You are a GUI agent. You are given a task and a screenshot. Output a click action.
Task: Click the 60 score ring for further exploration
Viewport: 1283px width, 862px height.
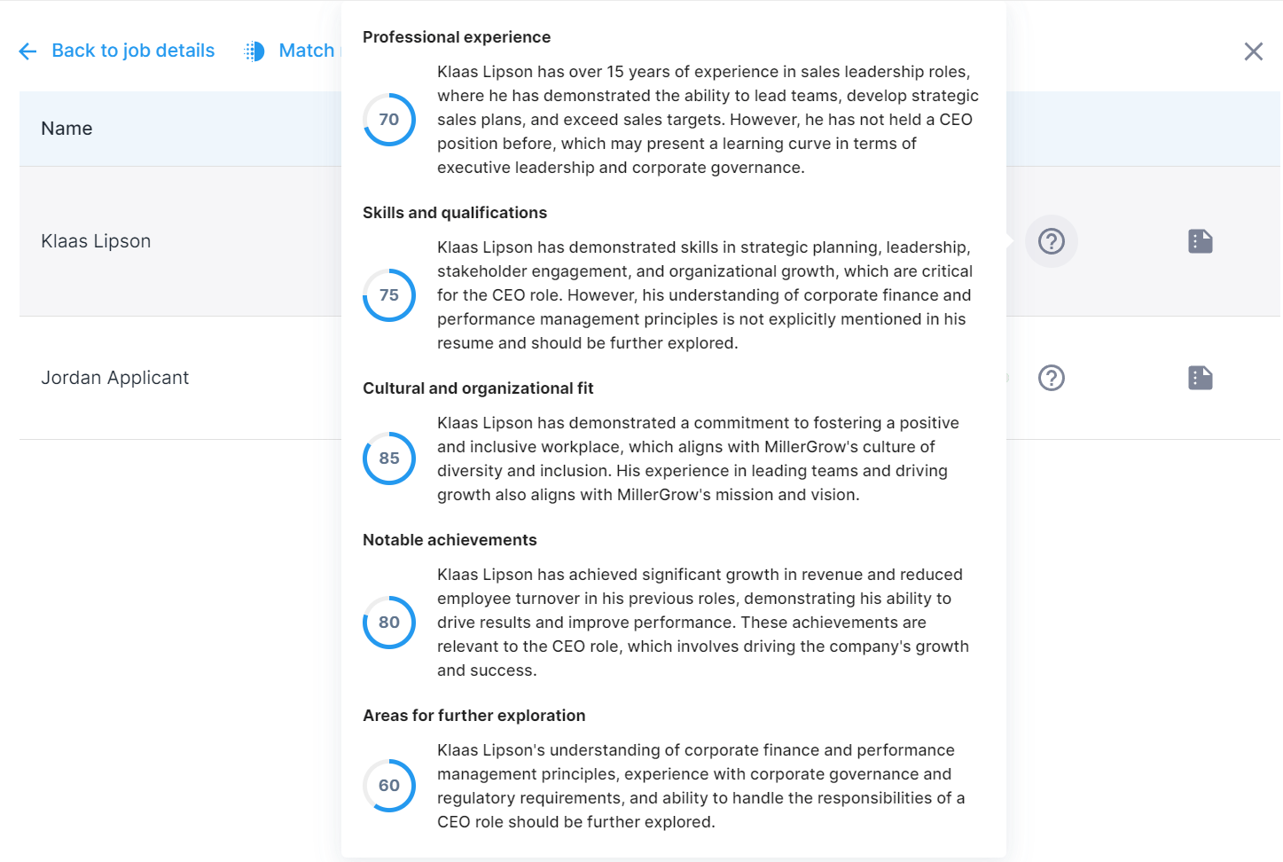click(389, 786)
